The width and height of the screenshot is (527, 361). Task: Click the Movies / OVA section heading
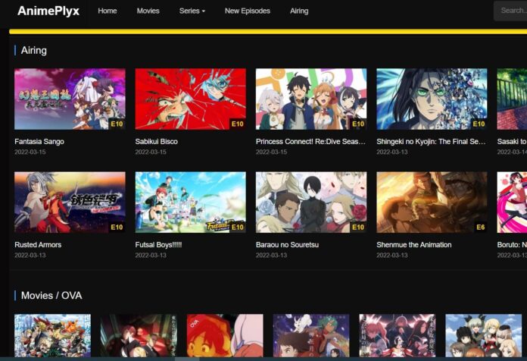coord(51,296)
